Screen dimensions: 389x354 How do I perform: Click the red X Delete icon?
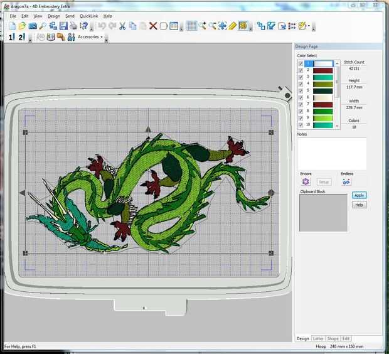(x=153, y=26)
